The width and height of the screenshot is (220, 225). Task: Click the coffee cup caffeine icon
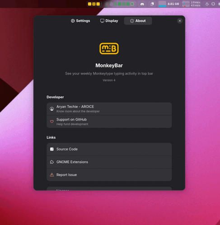207,4
